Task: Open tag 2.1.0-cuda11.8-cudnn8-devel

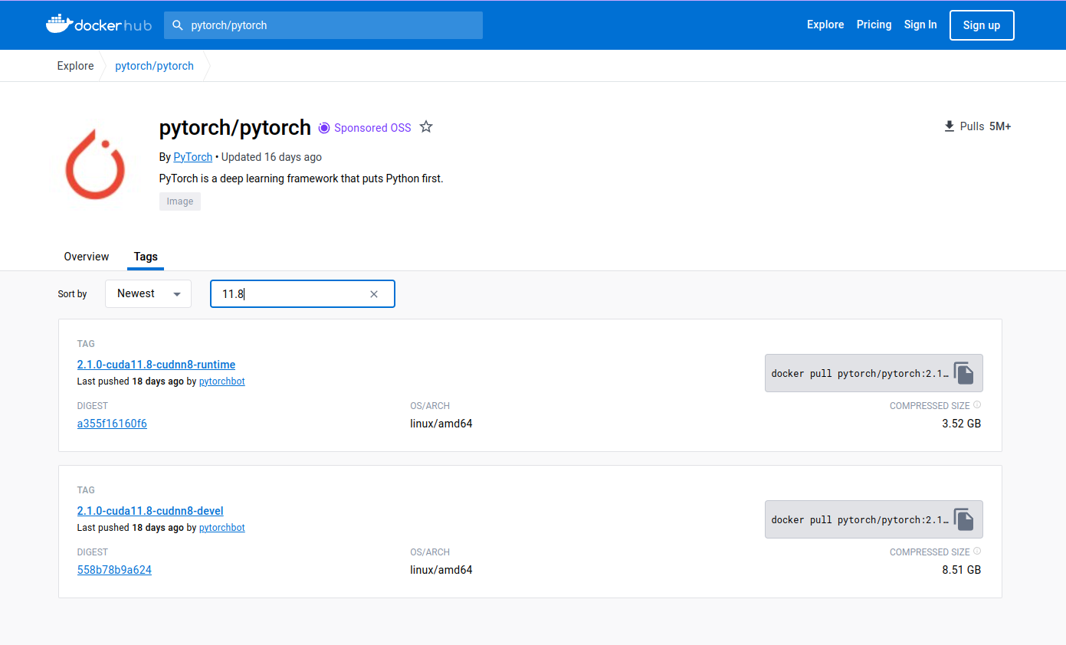Action: click(150, 511)
